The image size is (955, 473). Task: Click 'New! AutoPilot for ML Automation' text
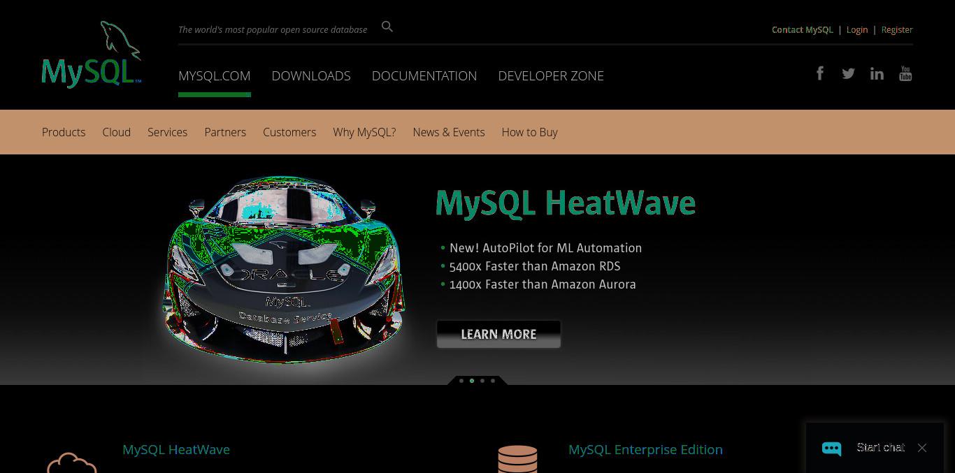click(x=545, y=248)
